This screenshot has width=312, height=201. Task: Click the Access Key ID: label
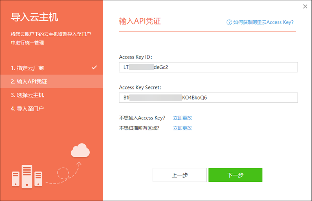click(135, 57)
